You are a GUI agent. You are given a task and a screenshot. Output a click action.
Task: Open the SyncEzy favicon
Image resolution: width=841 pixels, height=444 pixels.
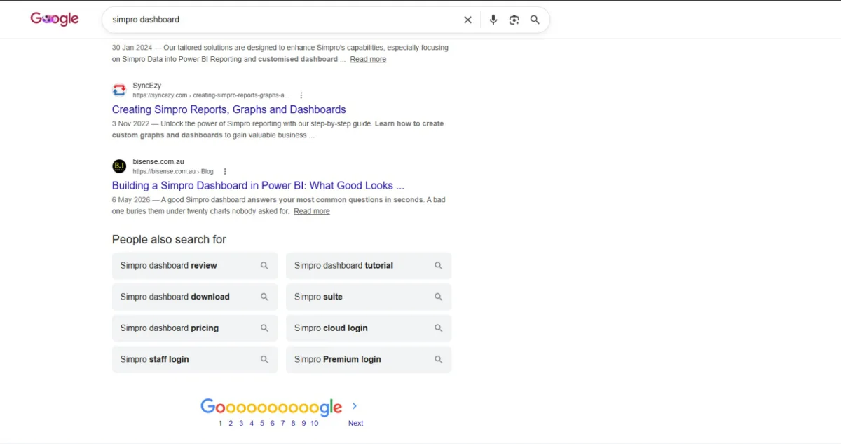119,90
